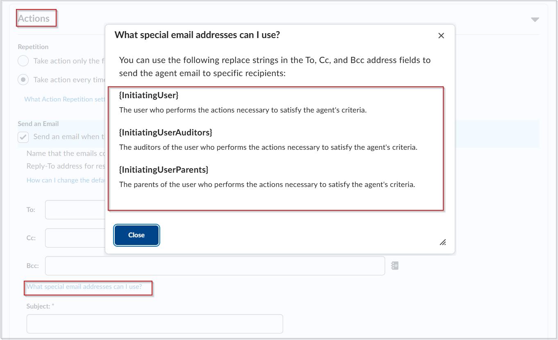Open "What special email addresses can I use?" link
This screenshot has width=558, height=340.
(x=84, y=286)
